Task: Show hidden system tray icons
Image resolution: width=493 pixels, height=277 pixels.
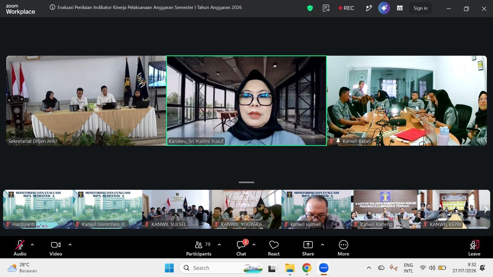Action: [369, 268]
